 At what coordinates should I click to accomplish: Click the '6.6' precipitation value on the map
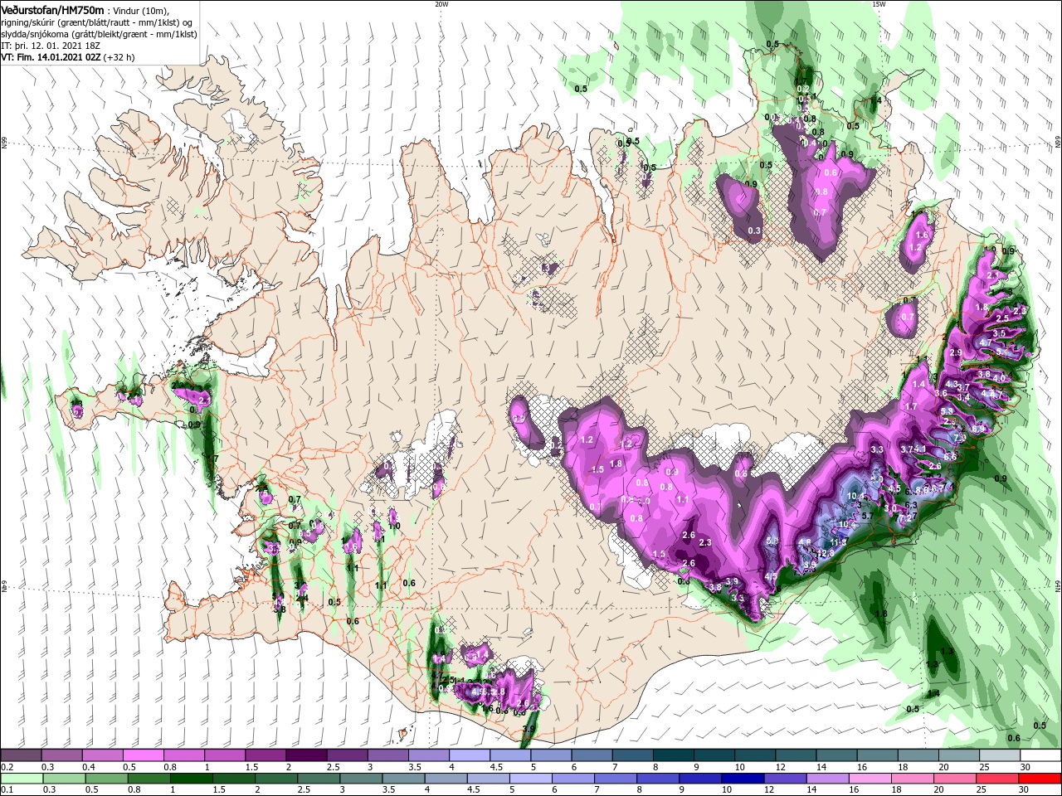(951, 457)
